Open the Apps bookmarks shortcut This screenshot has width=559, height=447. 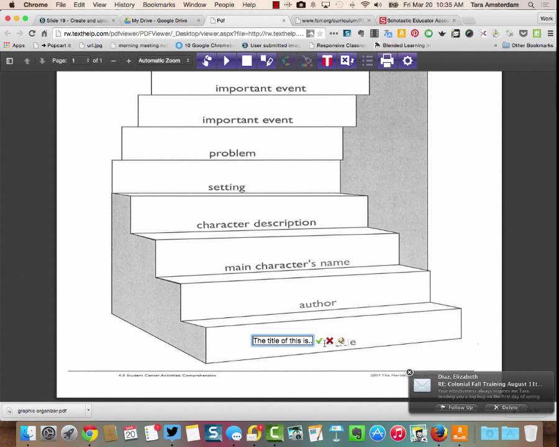(x=14, y=45)
